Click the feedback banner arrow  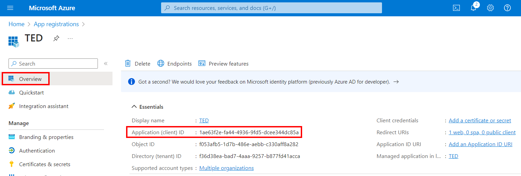[396, 82]
